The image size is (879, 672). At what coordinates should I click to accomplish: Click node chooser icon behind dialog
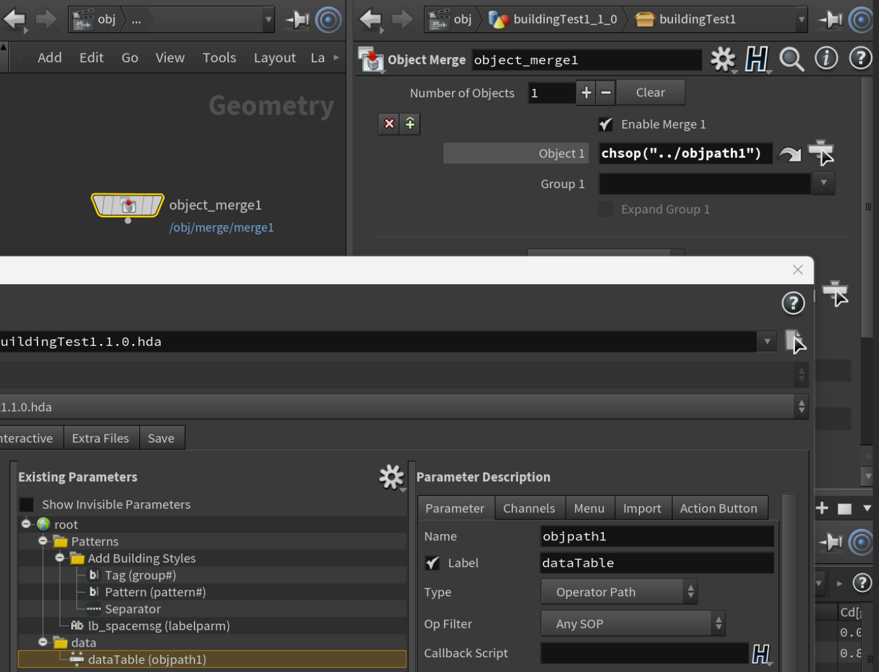click(x=835, y=294)
